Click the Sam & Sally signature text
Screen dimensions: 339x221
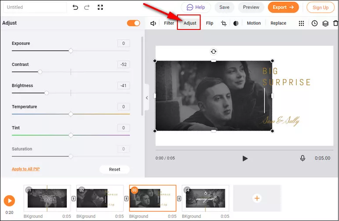(281, 121)
